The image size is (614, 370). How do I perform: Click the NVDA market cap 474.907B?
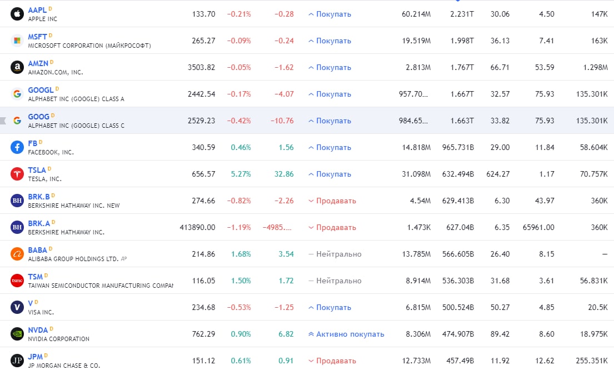click(x=458, y=334)
